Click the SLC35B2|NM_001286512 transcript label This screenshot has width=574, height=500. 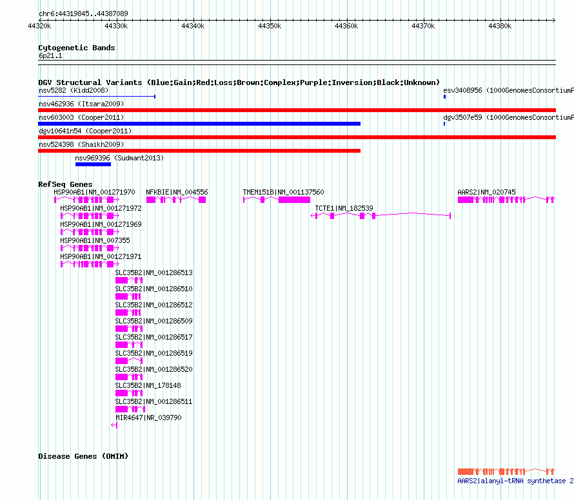tap(153, 305)
